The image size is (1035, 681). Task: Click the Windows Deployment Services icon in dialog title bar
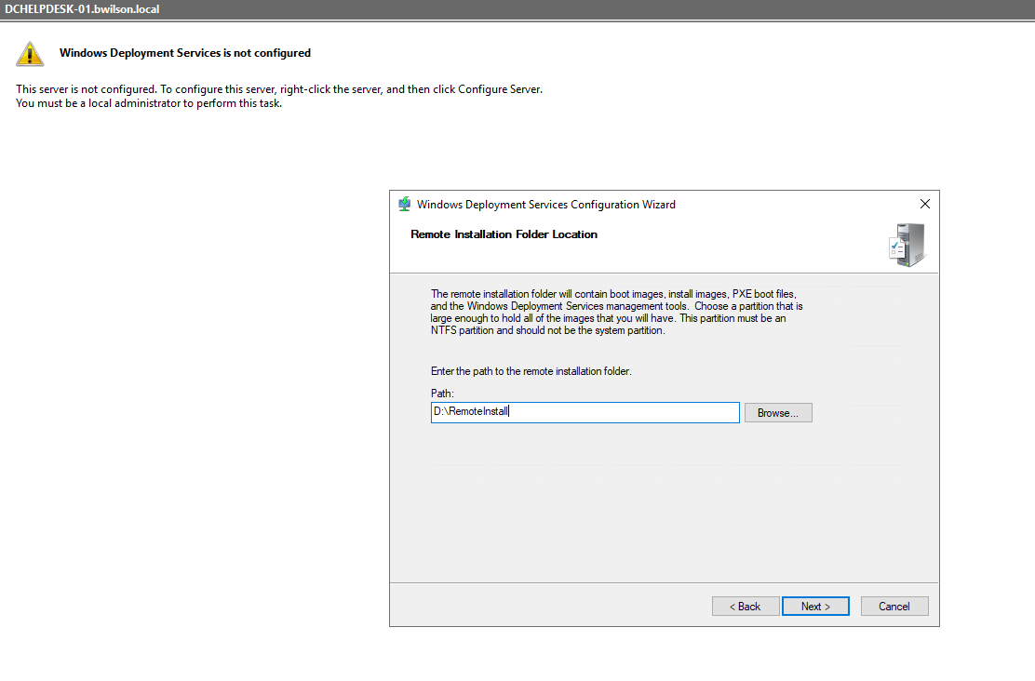(x=405, y=204)
